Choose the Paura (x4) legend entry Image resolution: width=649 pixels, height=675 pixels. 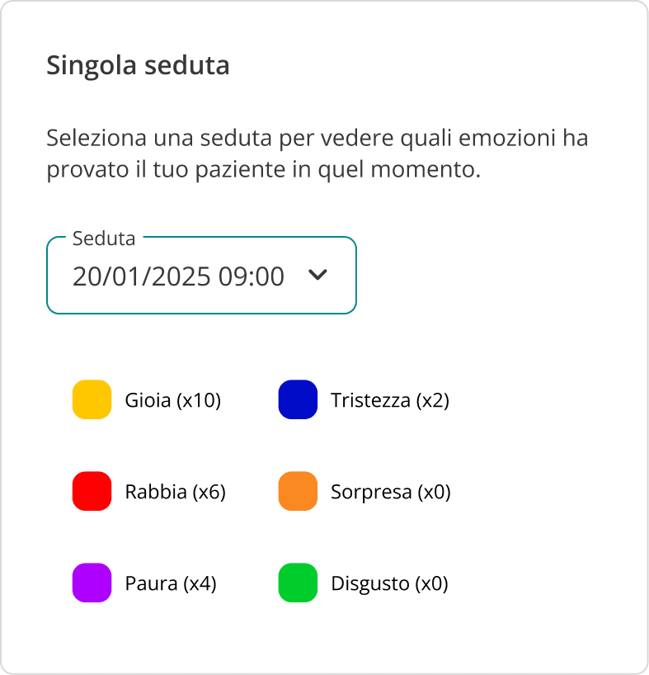(170, 584)
